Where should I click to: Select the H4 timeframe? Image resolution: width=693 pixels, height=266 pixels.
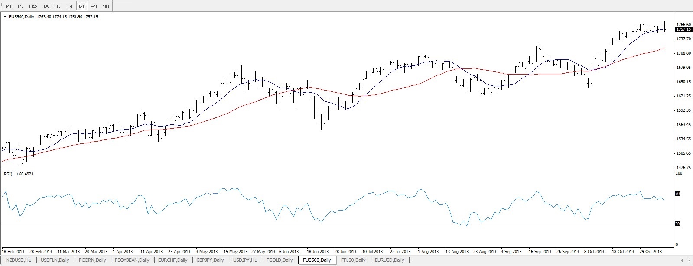[69, 6]
